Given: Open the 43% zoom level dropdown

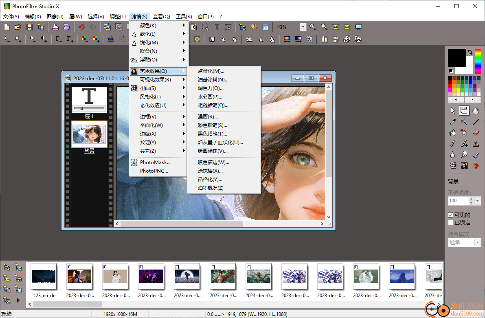Looking at the screenshot, I should click(x=303, y=27).
